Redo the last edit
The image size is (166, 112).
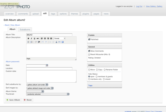pyautogui.click(x=46, y=42)
